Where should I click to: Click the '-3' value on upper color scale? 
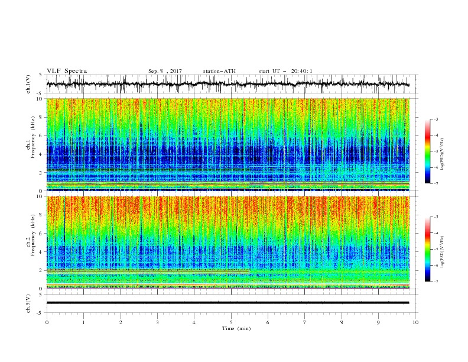[435, 119]
